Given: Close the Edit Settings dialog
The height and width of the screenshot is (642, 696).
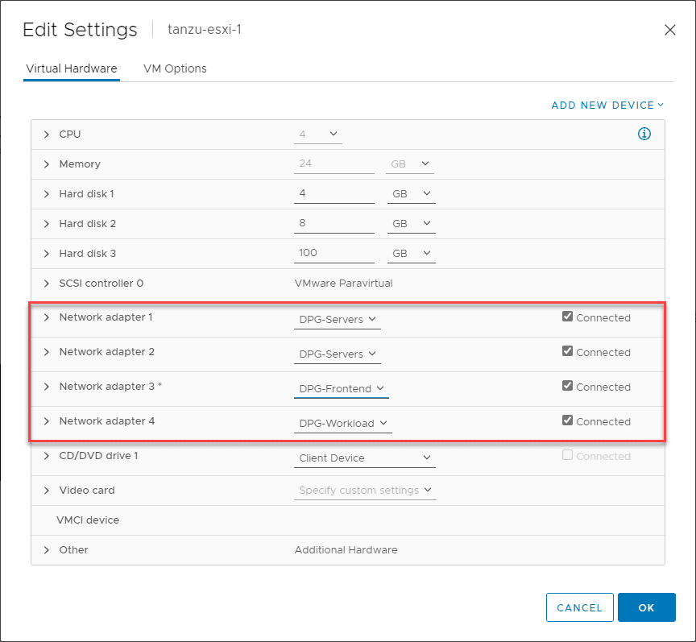Looking at the screenshot, I should tap(669, 30).
